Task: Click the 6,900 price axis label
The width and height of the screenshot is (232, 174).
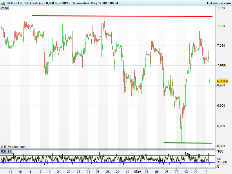Action: click(x=221, y=106)
